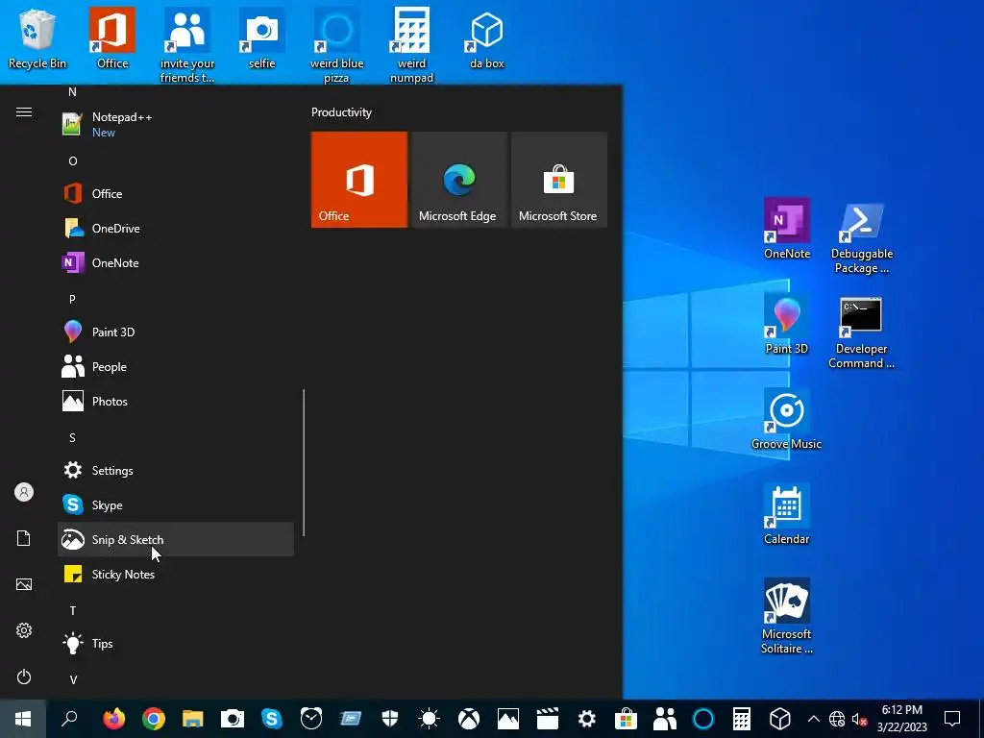Click the letter P section header
984x738 pixels.
click(72, 300)
